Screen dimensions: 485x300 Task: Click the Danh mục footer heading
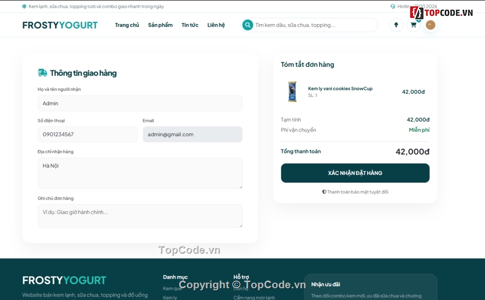click(x=176, y=277)
